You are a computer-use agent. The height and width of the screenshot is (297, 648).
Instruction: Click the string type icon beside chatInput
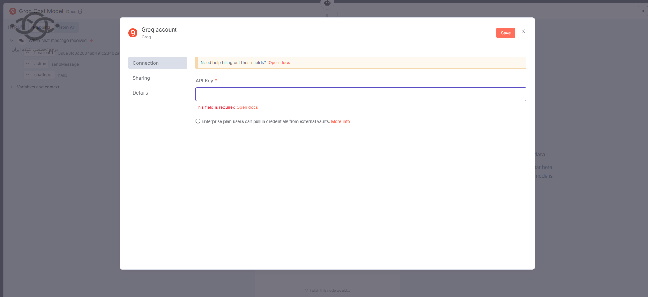[28, 75]
